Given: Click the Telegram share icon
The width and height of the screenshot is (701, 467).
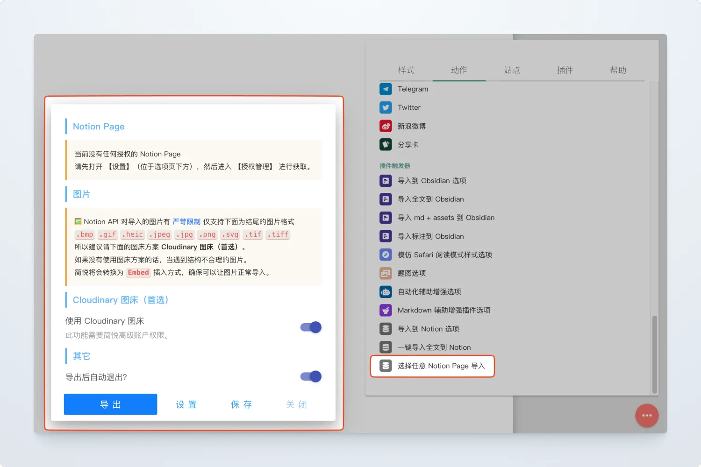Looking at the screenshot, I should 386,89.
